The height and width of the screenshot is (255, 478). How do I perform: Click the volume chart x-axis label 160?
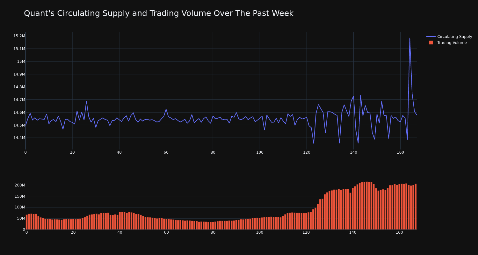pos(399,232)
